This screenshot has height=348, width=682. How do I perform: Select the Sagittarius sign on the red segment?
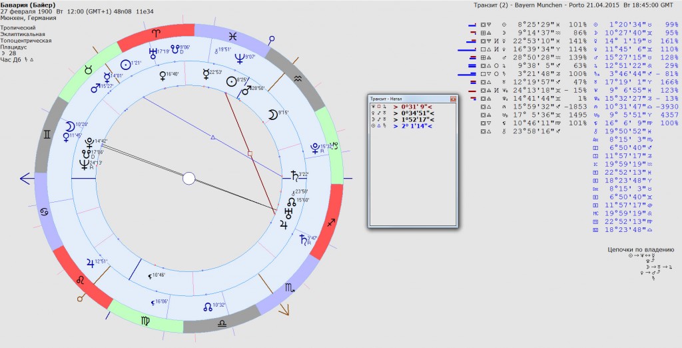click(332, 222)
